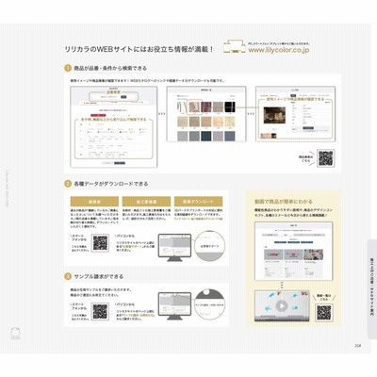Click the product search QR code
Viewport: 377px width, 377px height.
[x=326, y=158]
